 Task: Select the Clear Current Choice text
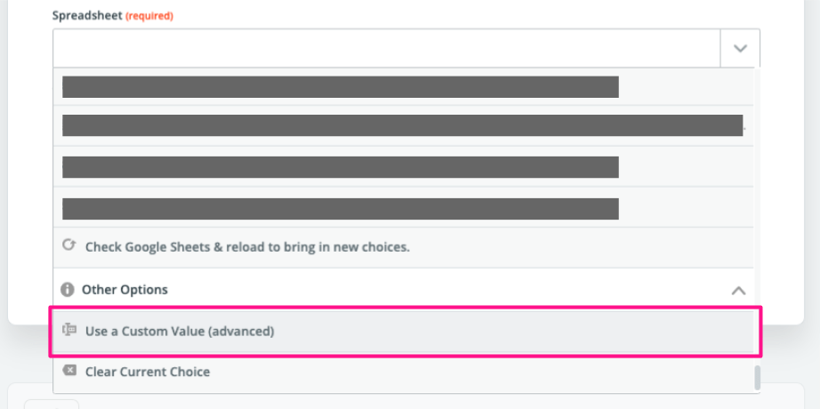point(148,372)
